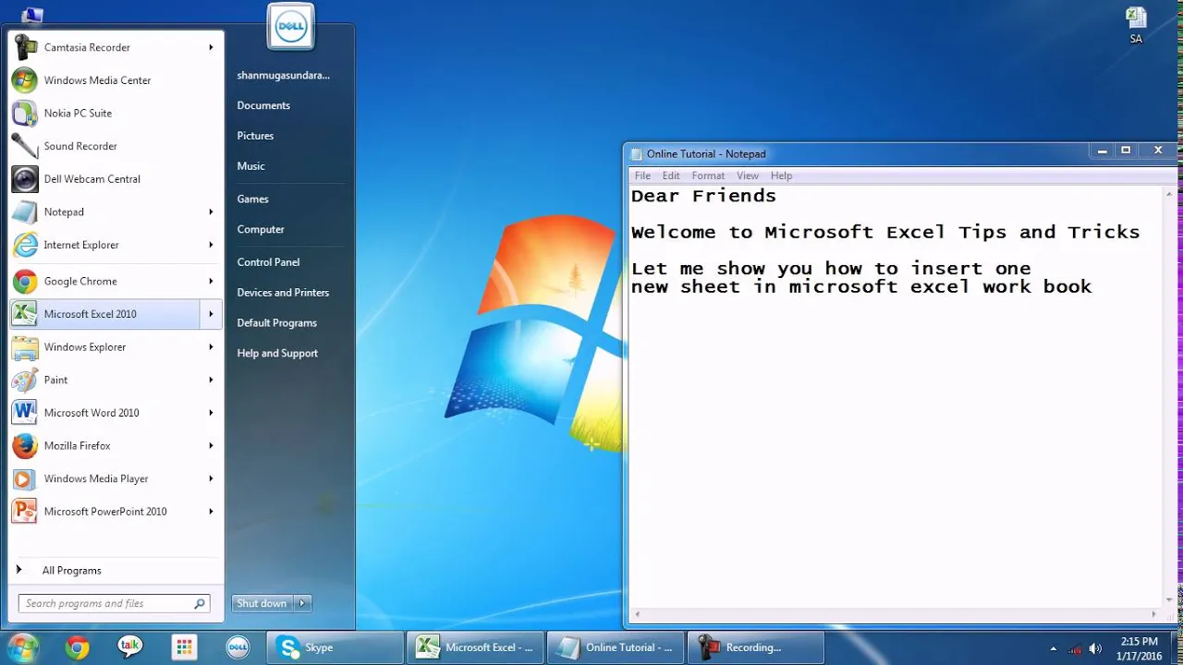Switch to Recording taskbar button

[755, 647]
